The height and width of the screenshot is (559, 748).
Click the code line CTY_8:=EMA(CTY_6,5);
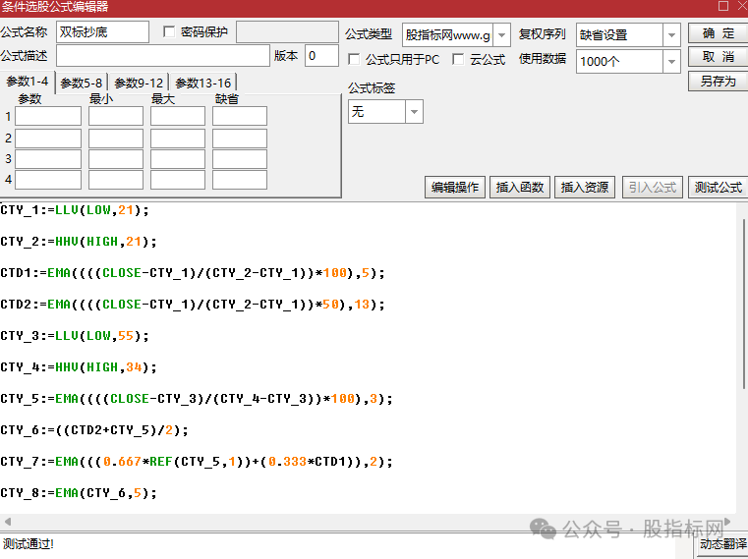point(79,493)
